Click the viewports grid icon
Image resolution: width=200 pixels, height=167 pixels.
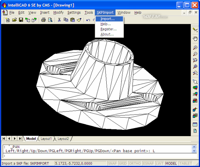pos(195,125)
